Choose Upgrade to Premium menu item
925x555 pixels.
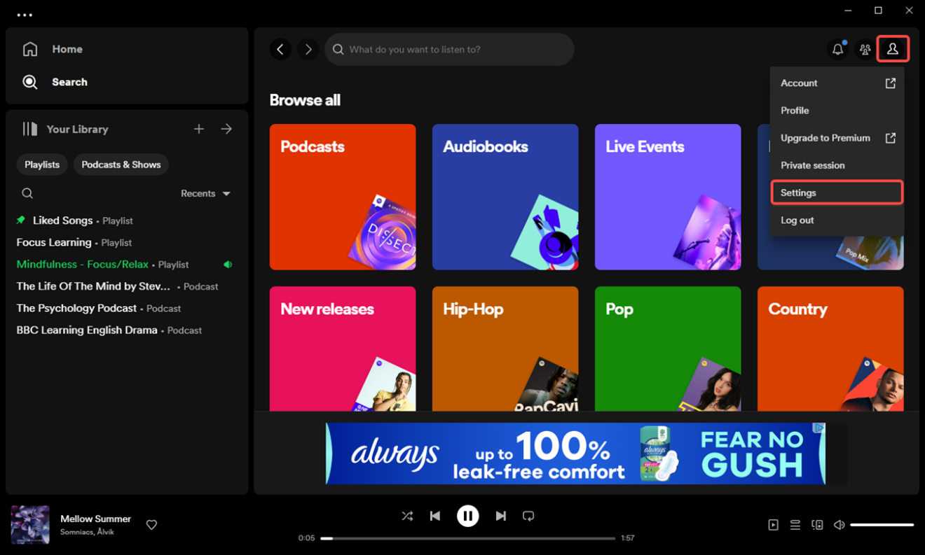(837, 138)
